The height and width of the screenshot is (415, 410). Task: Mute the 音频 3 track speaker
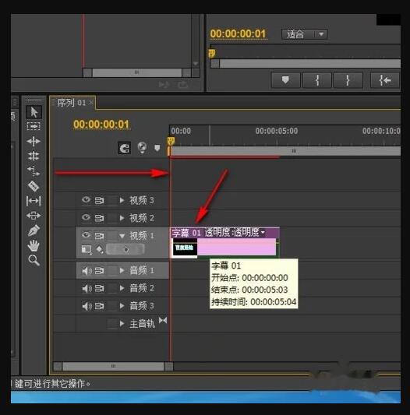[87, 306]
